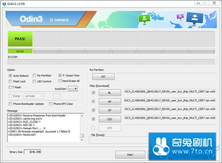The width and height of the screenshot is (222, 163).
Task: Click the Binary Size value field
Action: point(33,152)
